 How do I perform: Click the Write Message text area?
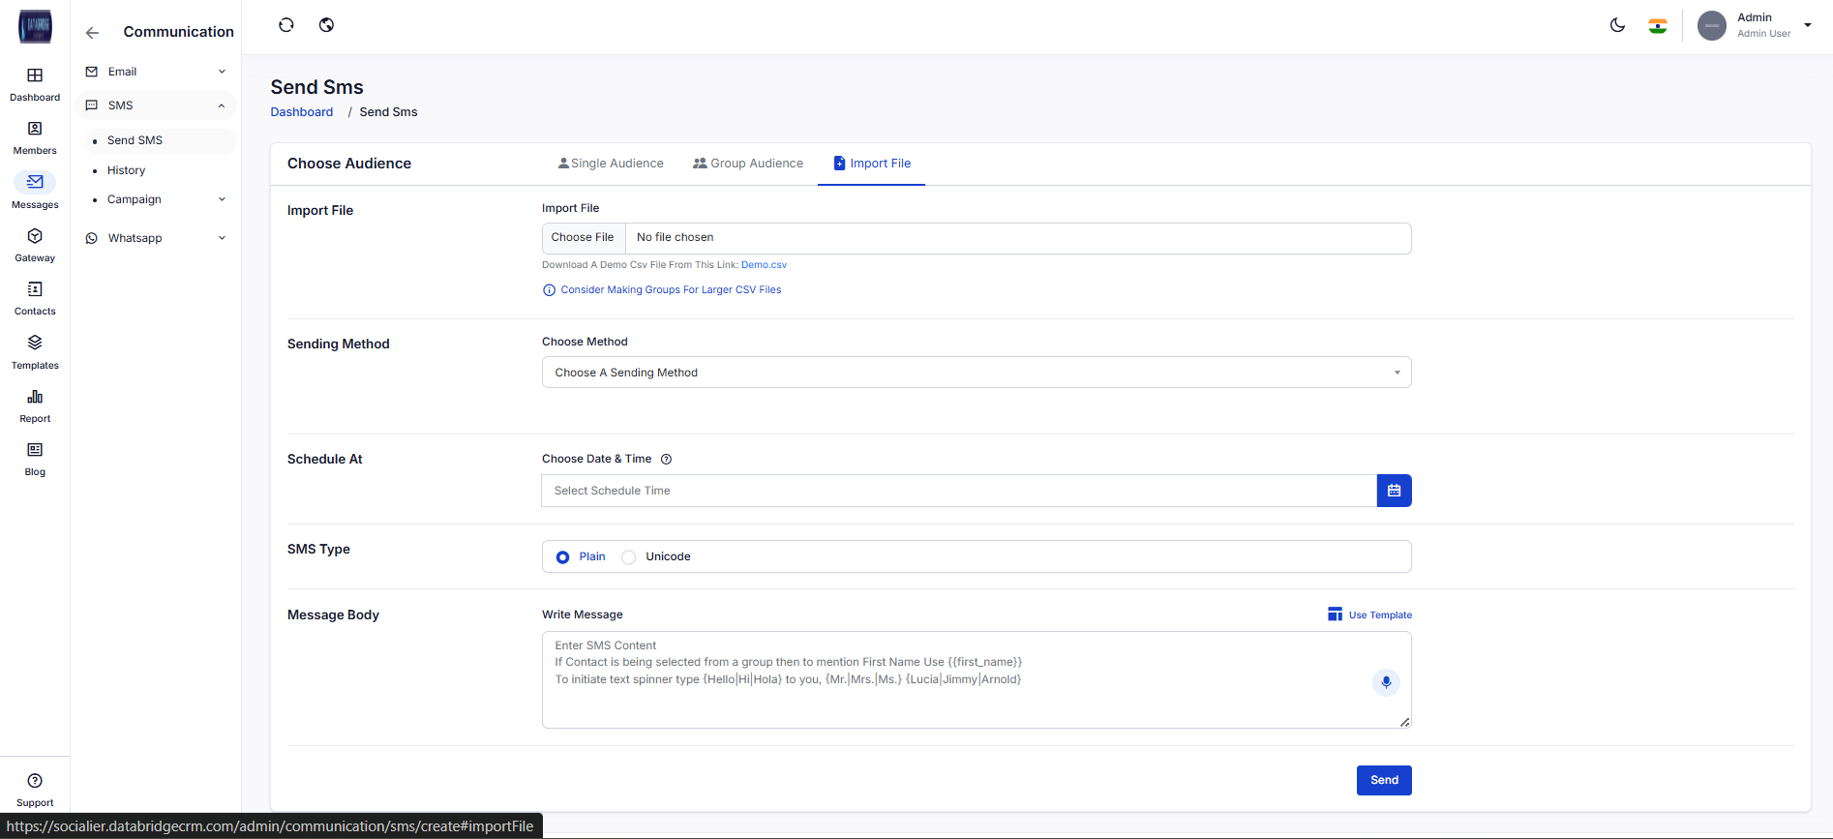(958, 697)
